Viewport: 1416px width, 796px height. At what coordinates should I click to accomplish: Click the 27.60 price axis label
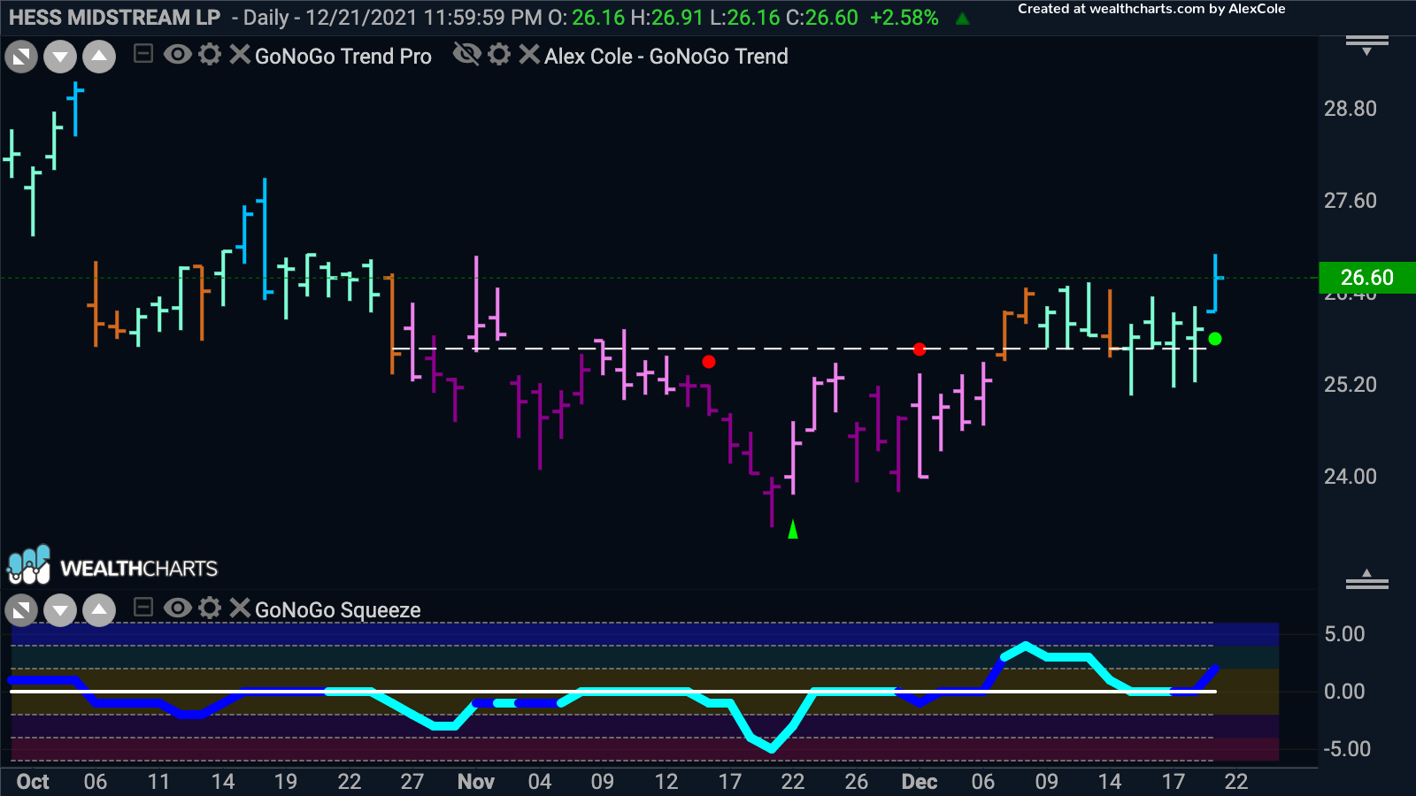click(1351, 201)
